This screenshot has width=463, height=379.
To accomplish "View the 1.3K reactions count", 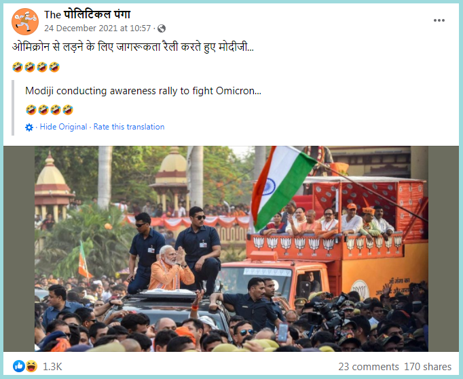I will tap(52, 367).
